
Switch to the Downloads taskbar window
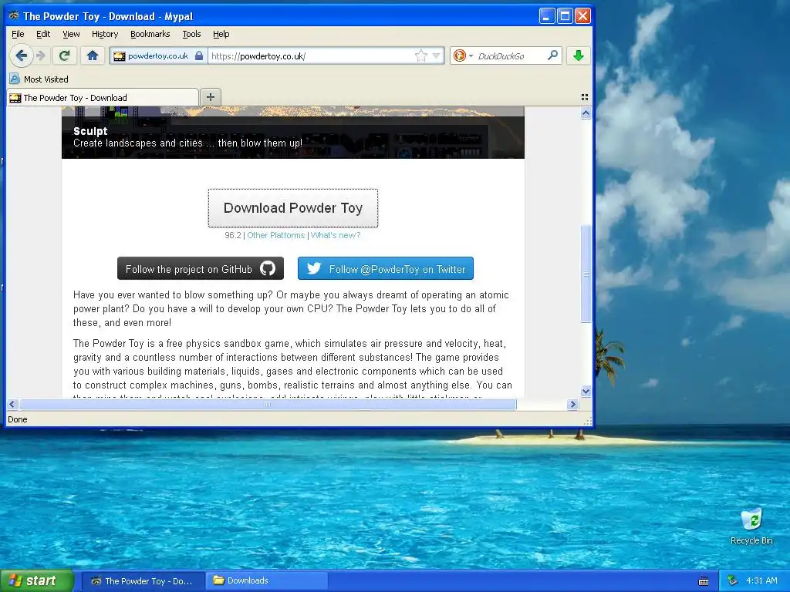pos(267,581)
